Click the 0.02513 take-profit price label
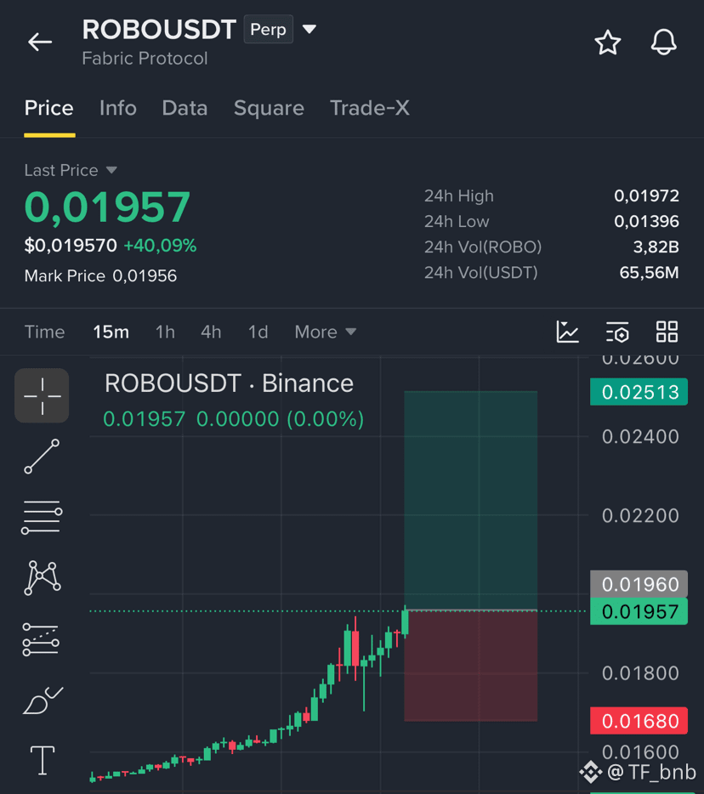 click(x=639, y=392)
